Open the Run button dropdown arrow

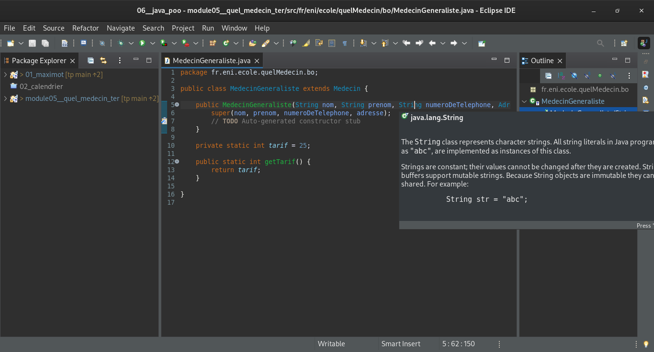tap(153, 43)
